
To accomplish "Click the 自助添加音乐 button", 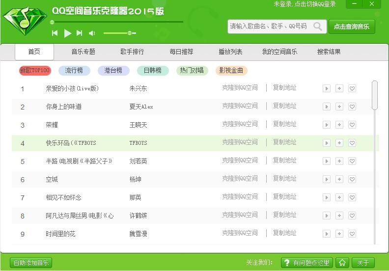I will point(31,263).
